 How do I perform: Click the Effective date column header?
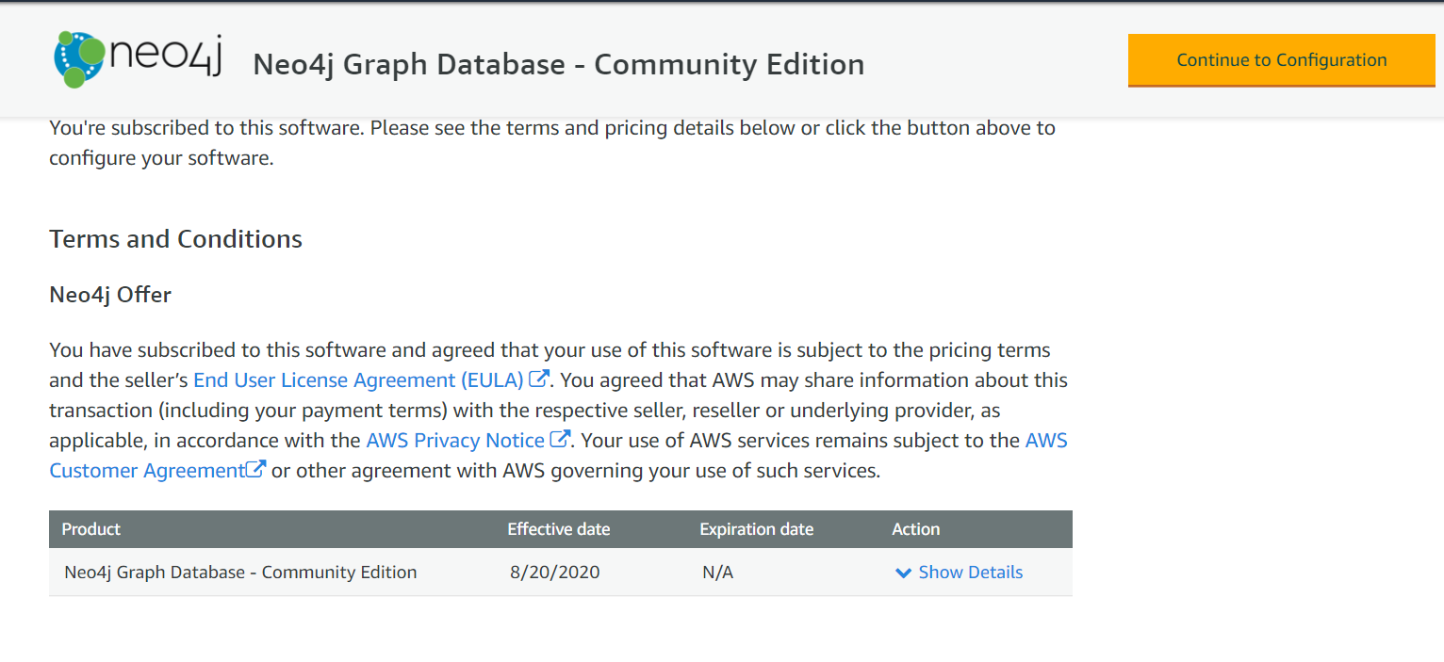[x=558, y=529]
